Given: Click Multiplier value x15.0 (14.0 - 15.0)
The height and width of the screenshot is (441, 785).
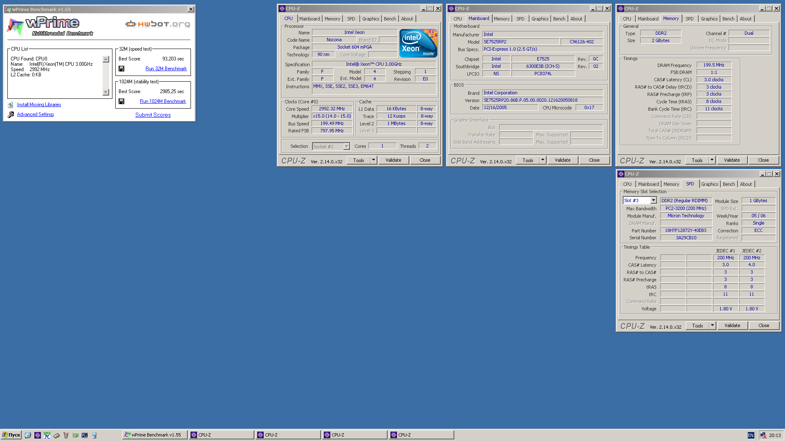Looking at the screenshot, I should click(332, 116).
